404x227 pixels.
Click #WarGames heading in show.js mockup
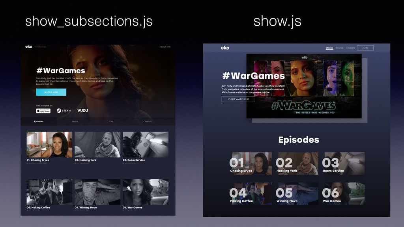pyautogui.click(x=254, y=76)
